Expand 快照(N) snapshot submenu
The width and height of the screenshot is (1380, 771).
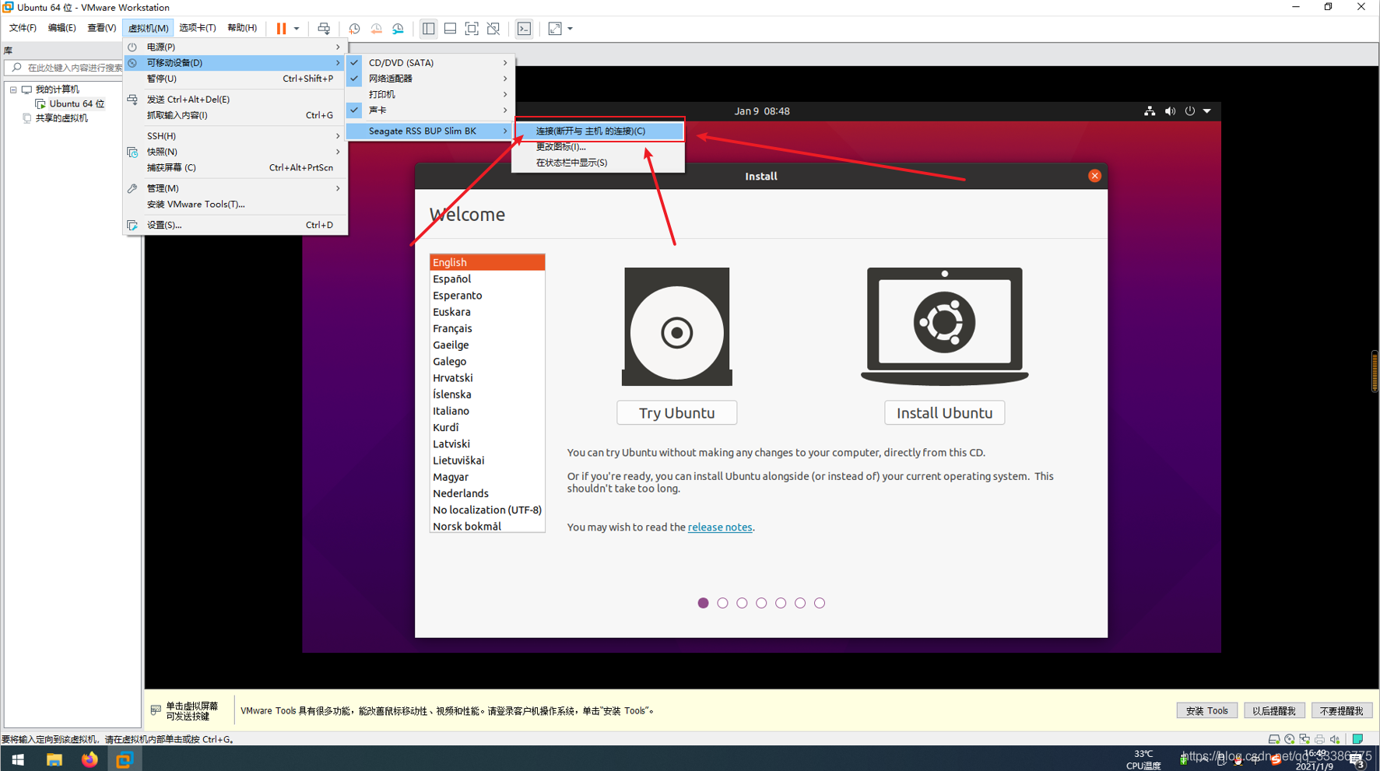tap(235, 152)
